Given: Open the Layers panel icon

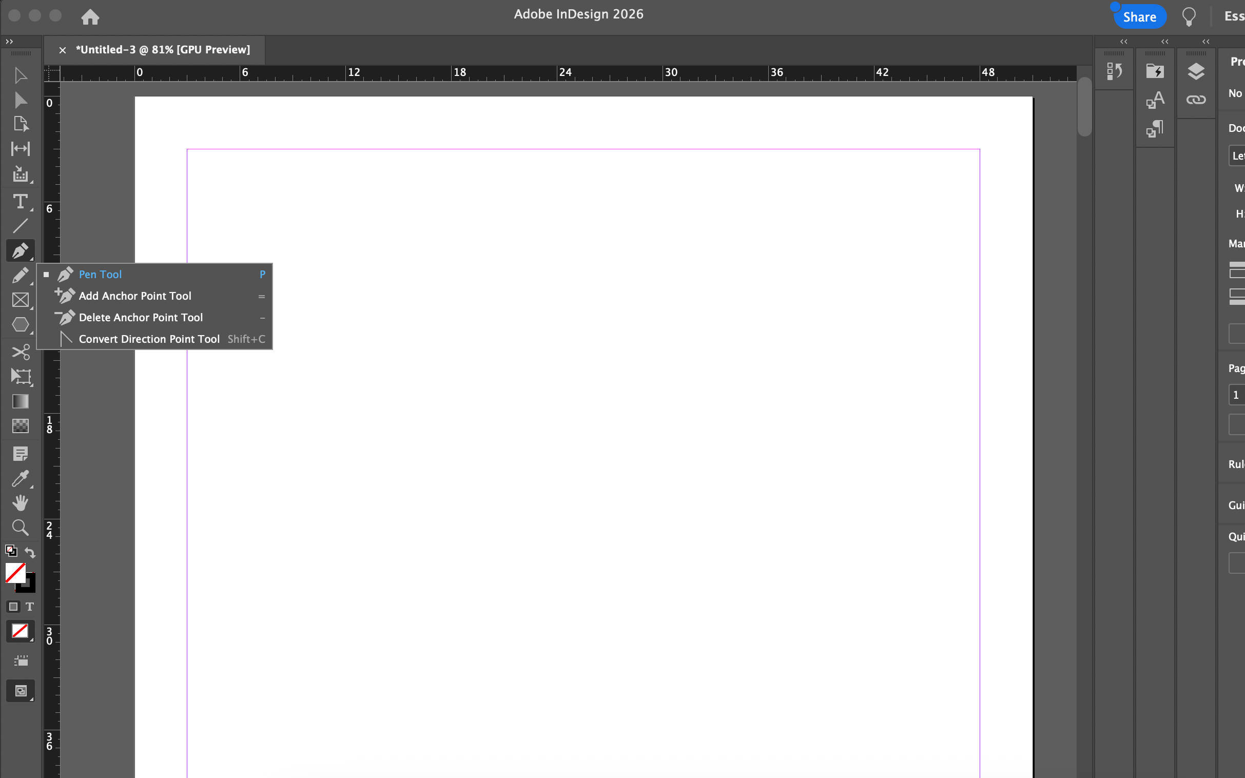Looking at the screenshot, I should 1196,71.
